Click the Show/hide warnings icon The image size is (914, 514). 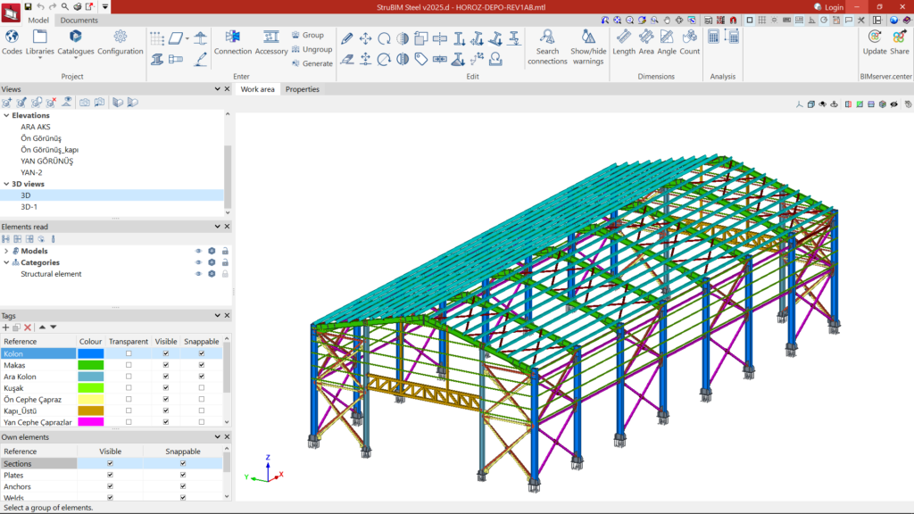588,45
